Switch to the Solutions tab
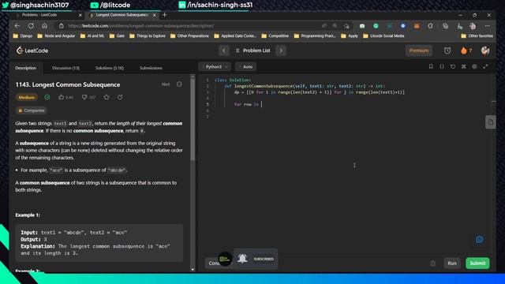The width and height of the screenshot is (505, 284). (x=110, y=68)
